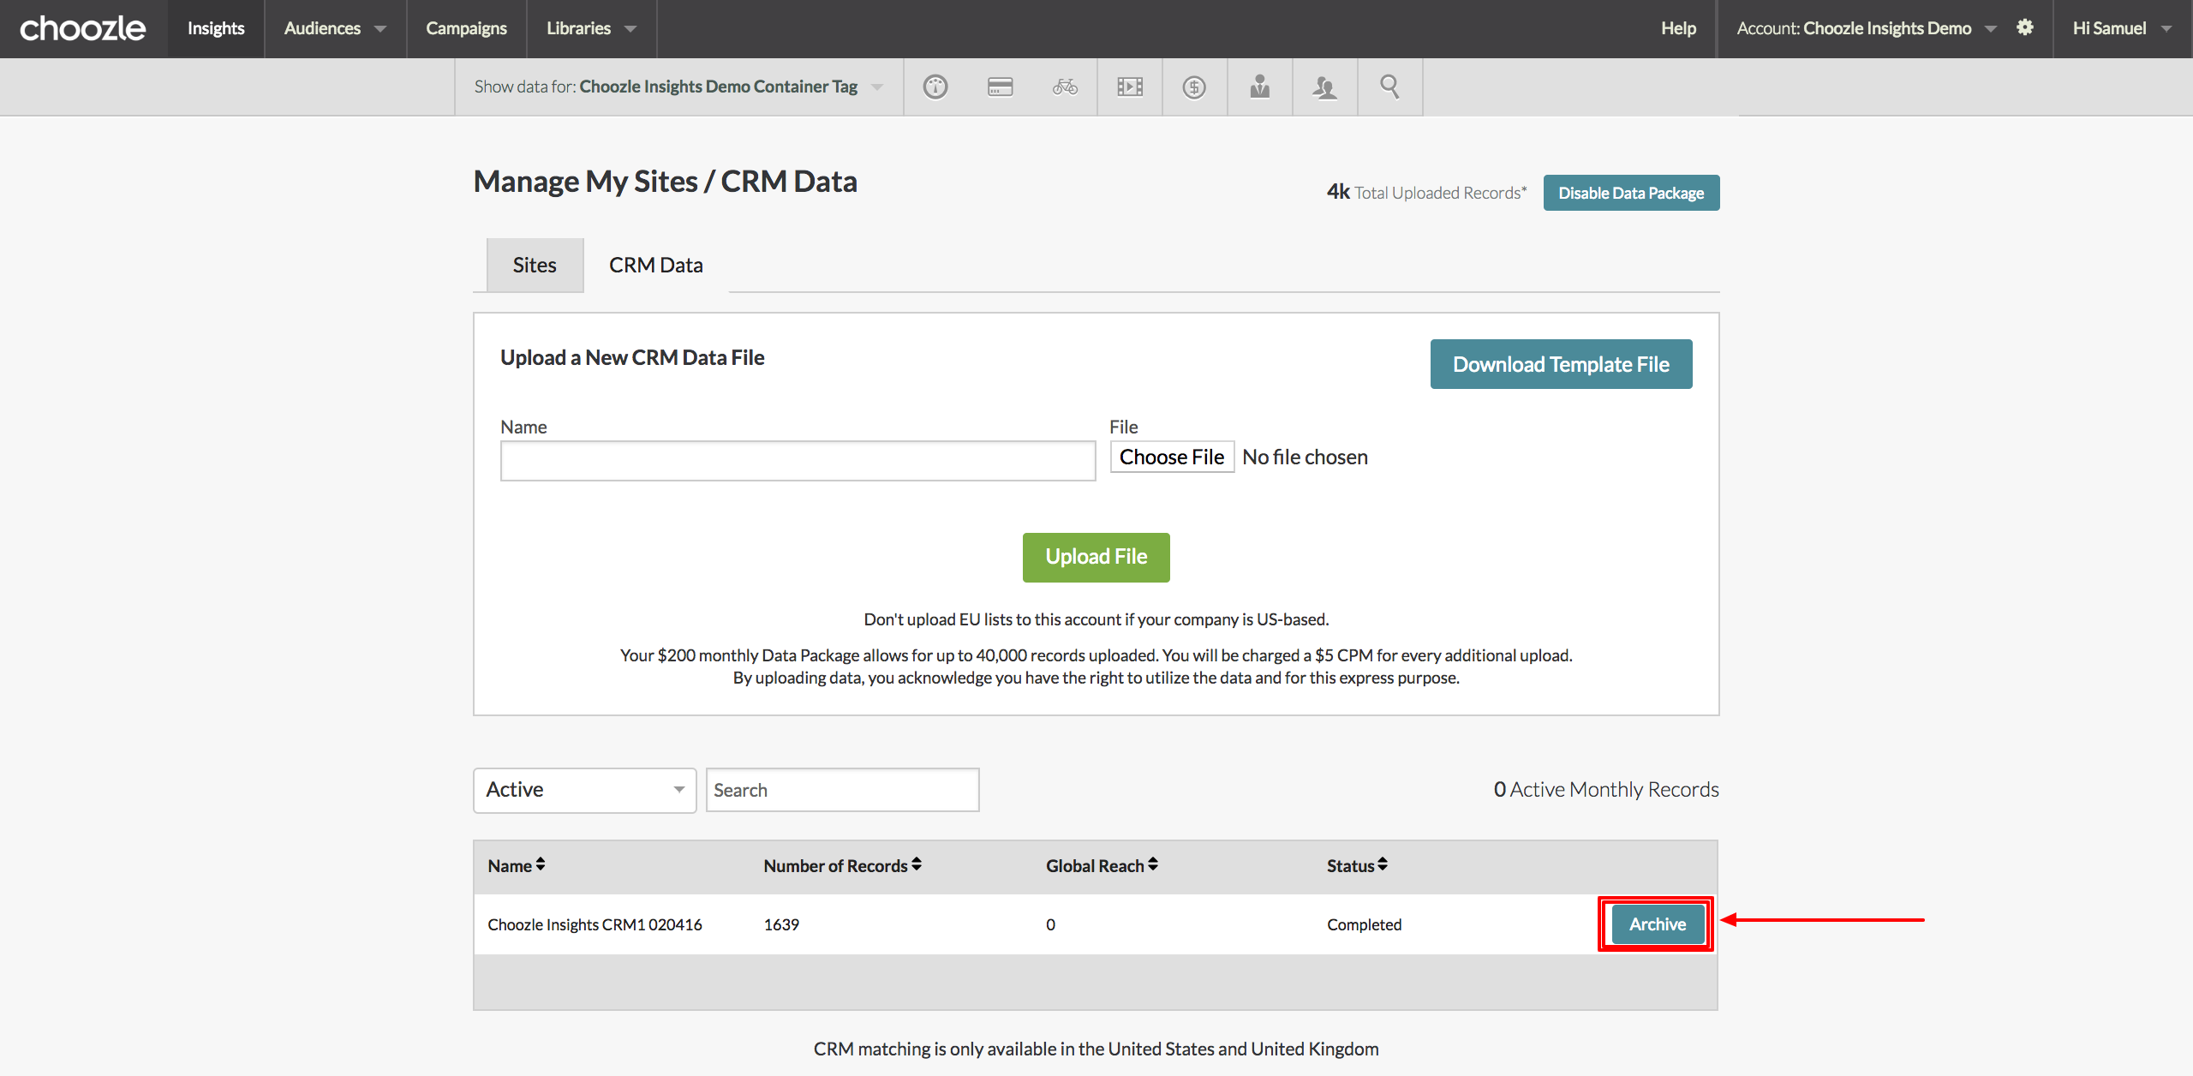
Task: Click the dollar coin icon
Action: 1194,87
